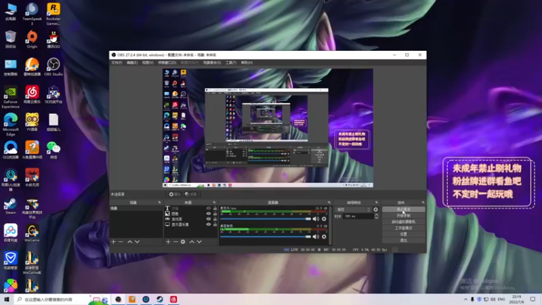Open the scene transition gear settings

tap(376, 209)
